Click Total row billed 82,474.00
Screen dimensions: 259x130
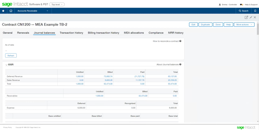(108, 84)
